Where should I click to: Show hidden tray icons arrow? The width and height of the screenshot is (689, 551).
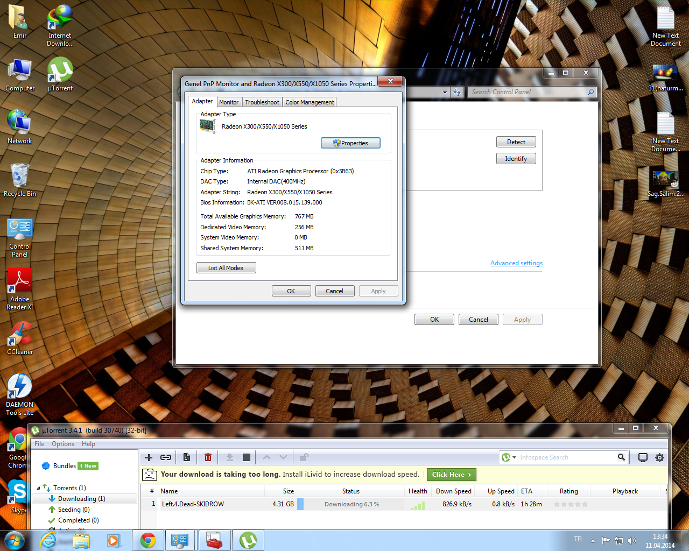(x=593, y=540)
